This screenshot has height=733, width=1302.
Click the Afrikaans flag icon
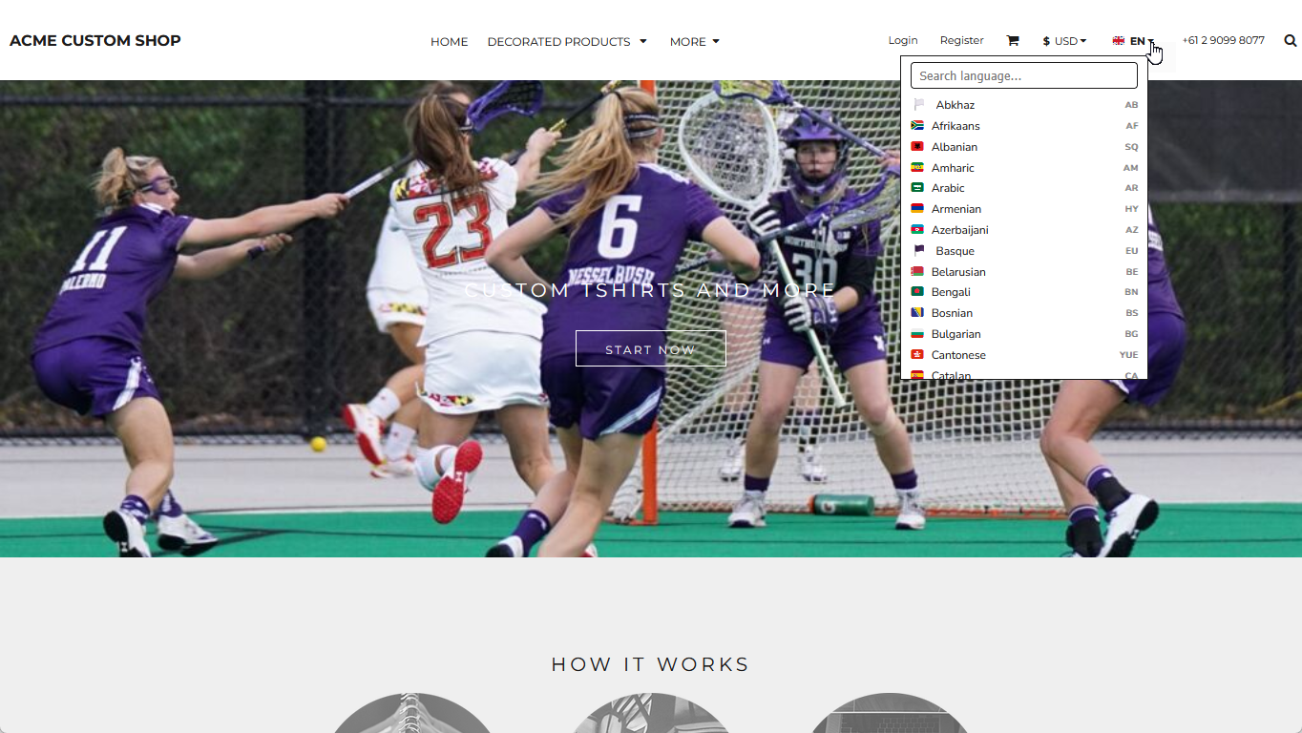click(917, 126)
